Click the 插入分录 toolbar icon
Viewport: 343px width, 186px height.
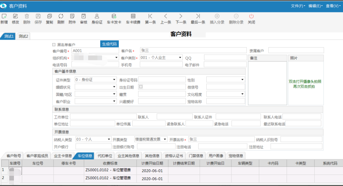(217, 16)
